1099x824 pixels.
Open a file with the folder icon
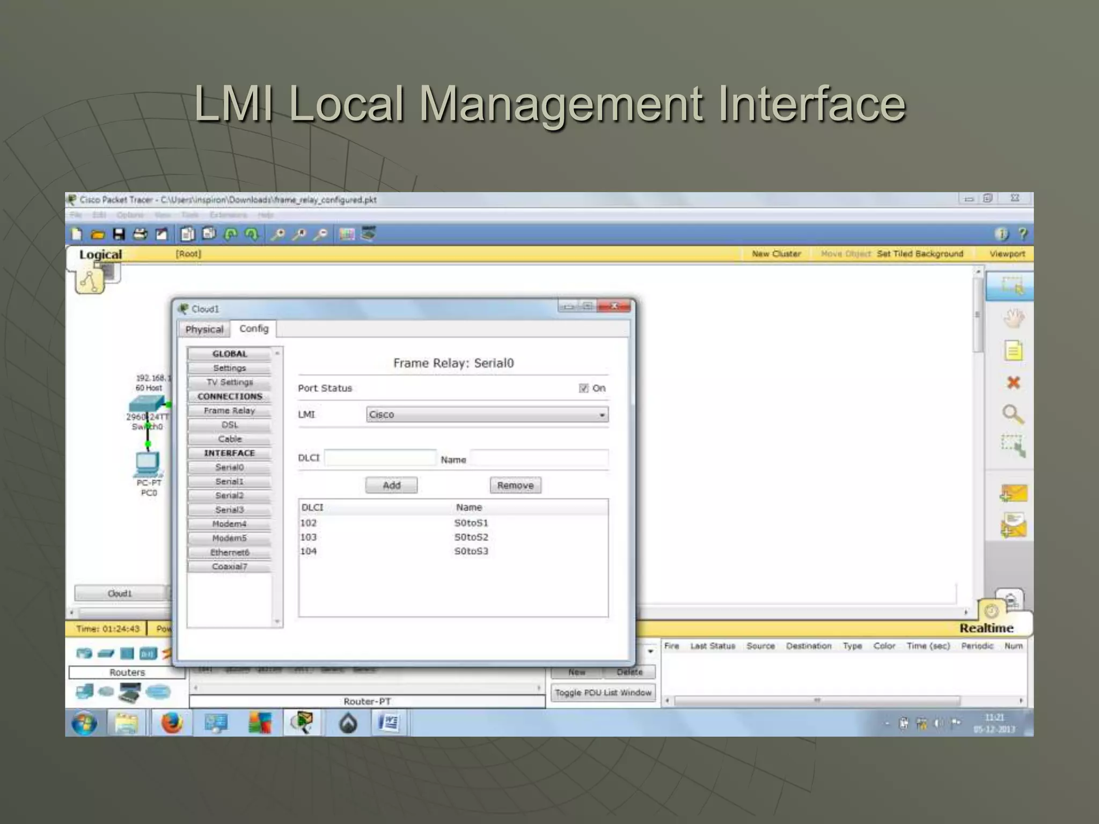point(98,234)
